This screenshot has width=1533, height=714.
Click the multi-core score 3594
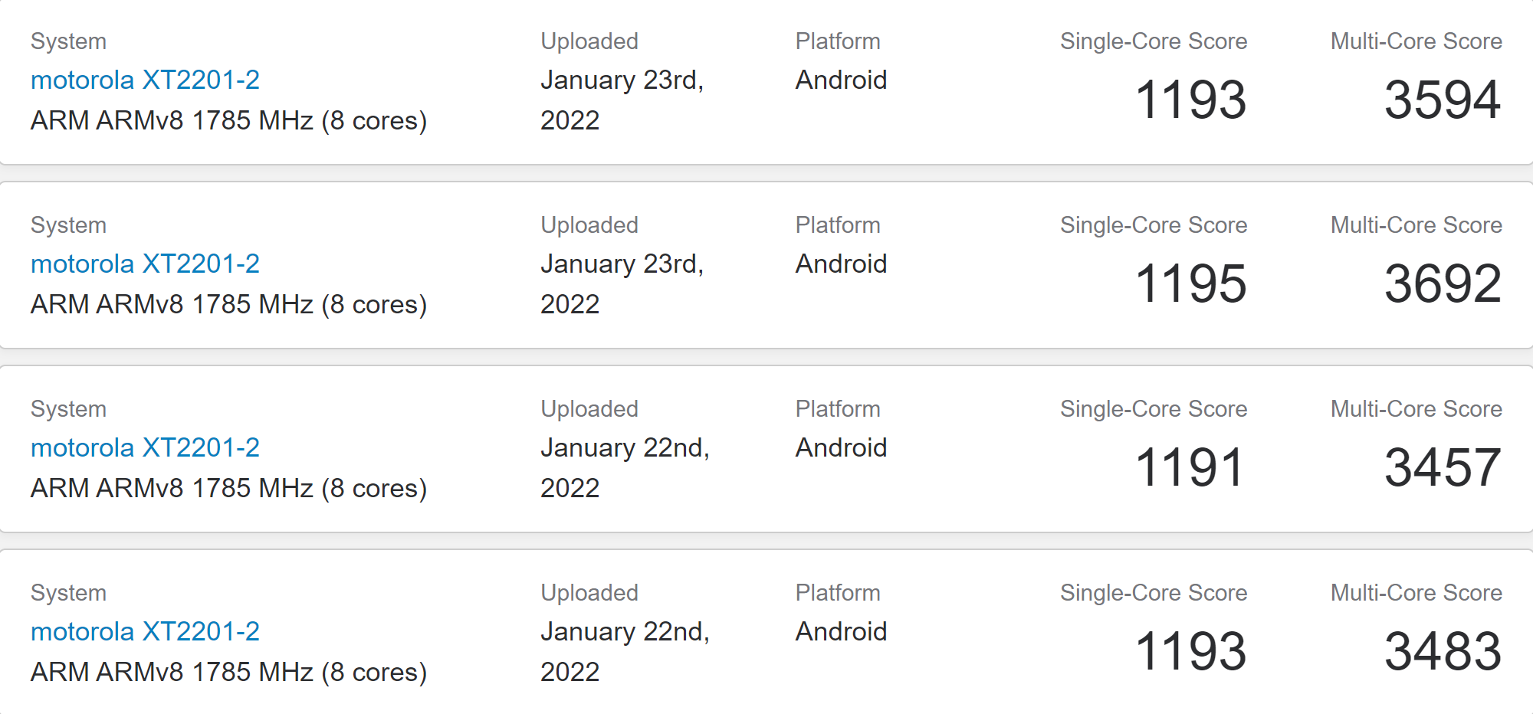pyautogui.click(x=1443, y=100)
